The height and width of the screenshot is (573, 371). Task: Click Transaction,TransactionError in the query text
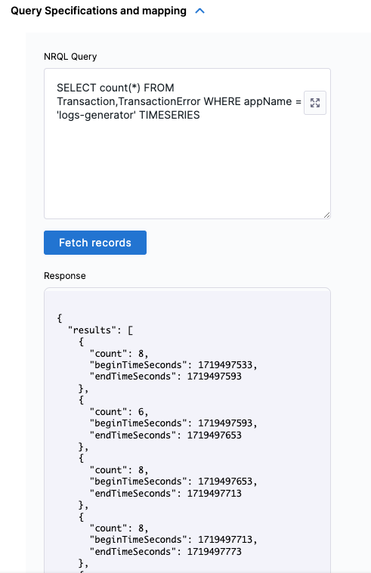pyautogui.click(x=128, y=101)
